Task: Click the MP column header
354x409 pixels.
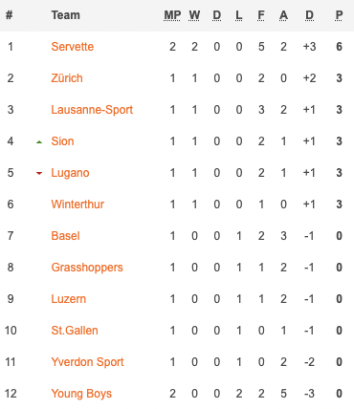Action: pyautogui.click(x=172, y=15)
